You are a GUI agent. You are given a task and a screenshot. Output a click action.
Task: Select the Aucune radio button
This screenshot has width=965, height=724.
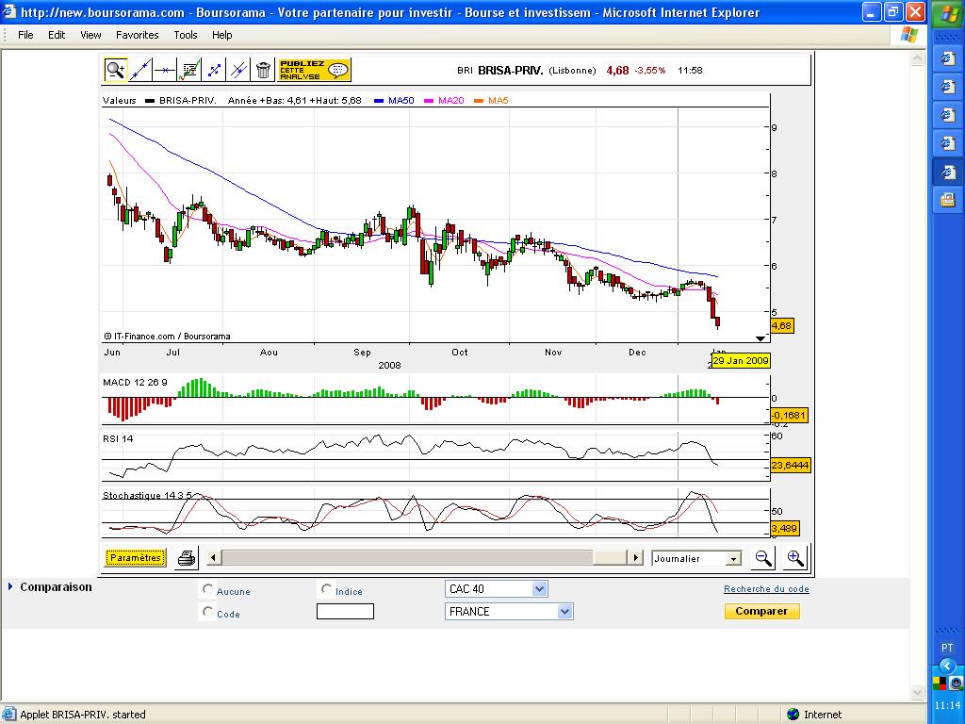[x=207, y=589]
